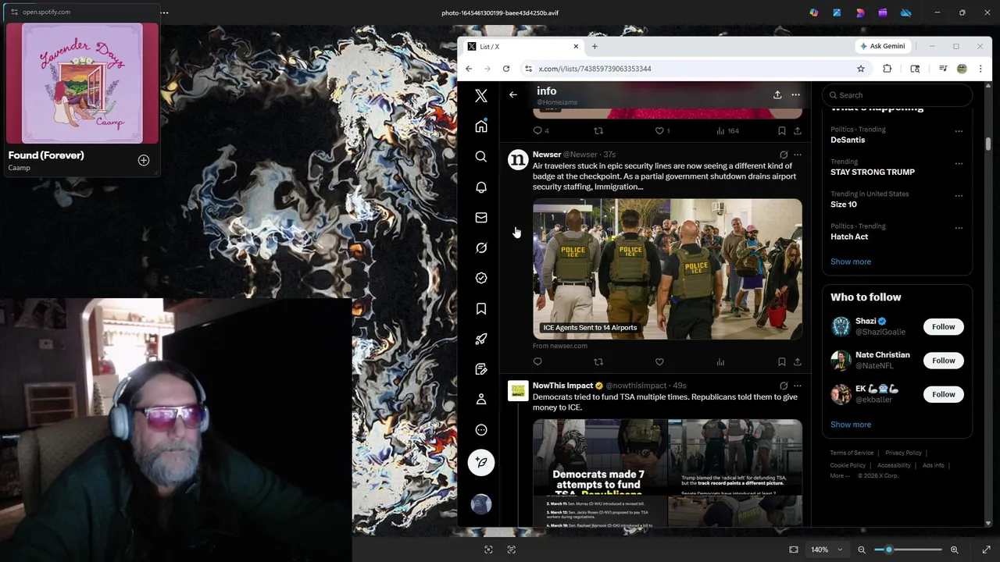Bookmark this page with star icon

[x=861, y=69]
